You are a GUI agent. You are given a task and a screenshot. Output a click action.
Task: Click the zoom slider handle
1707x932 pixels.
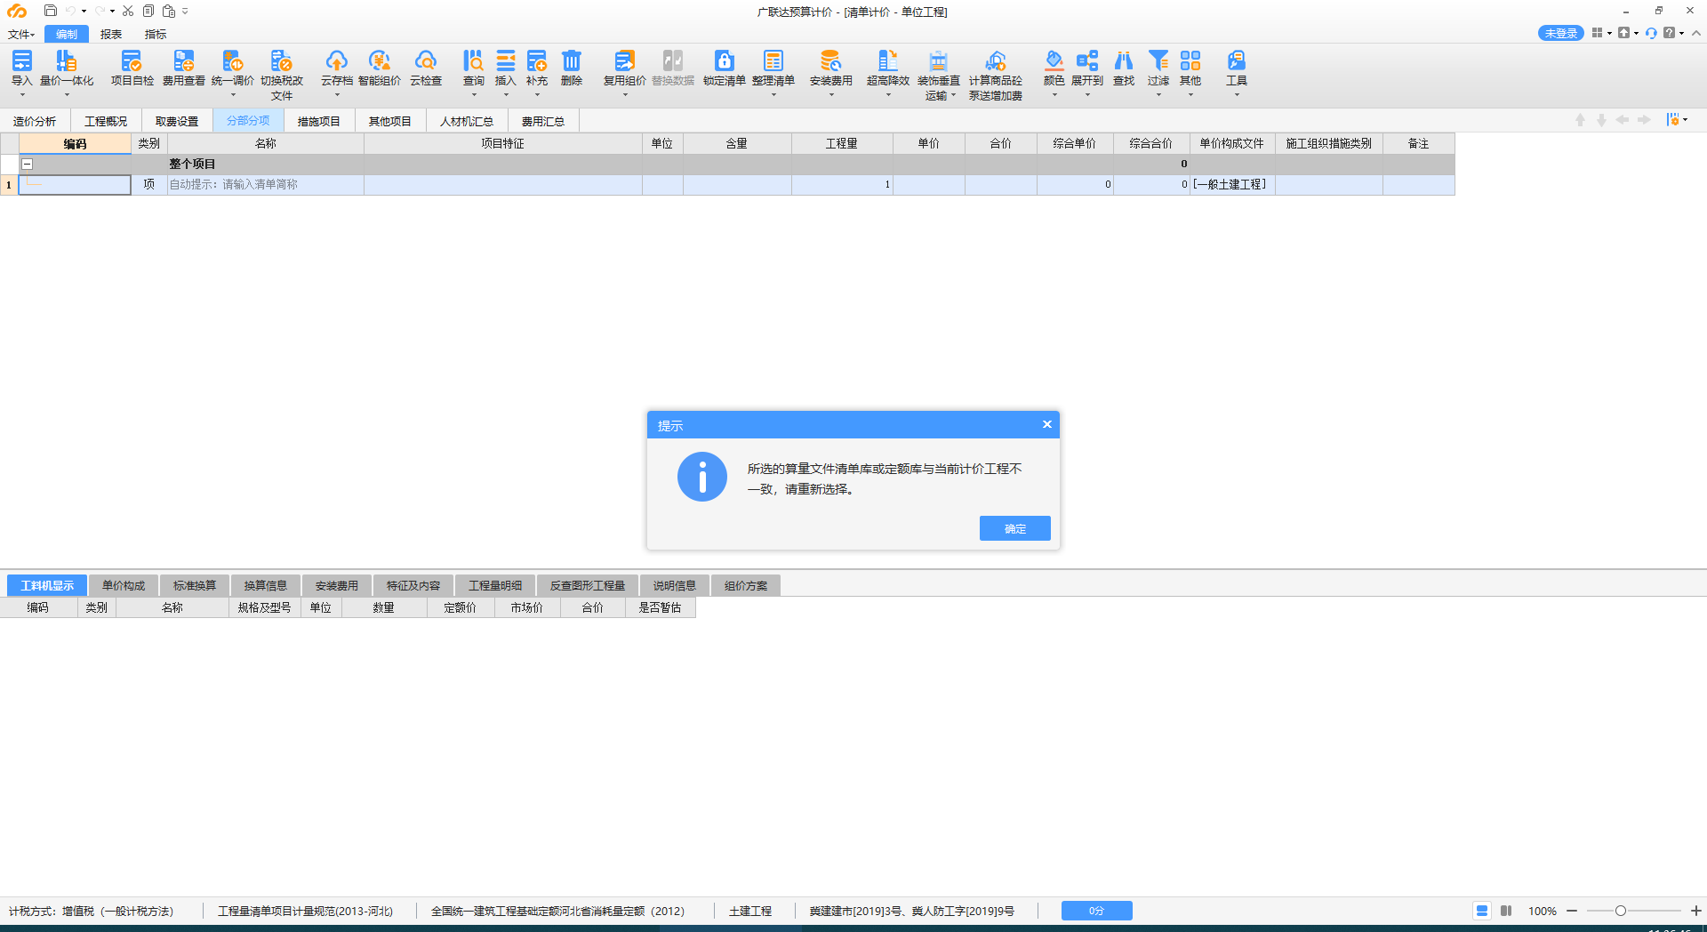(1621, 911)
